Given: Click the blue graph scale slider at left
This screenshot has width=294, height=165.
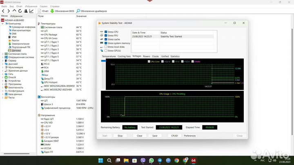Looking at the screenshot, I should (x=103, y=61).
